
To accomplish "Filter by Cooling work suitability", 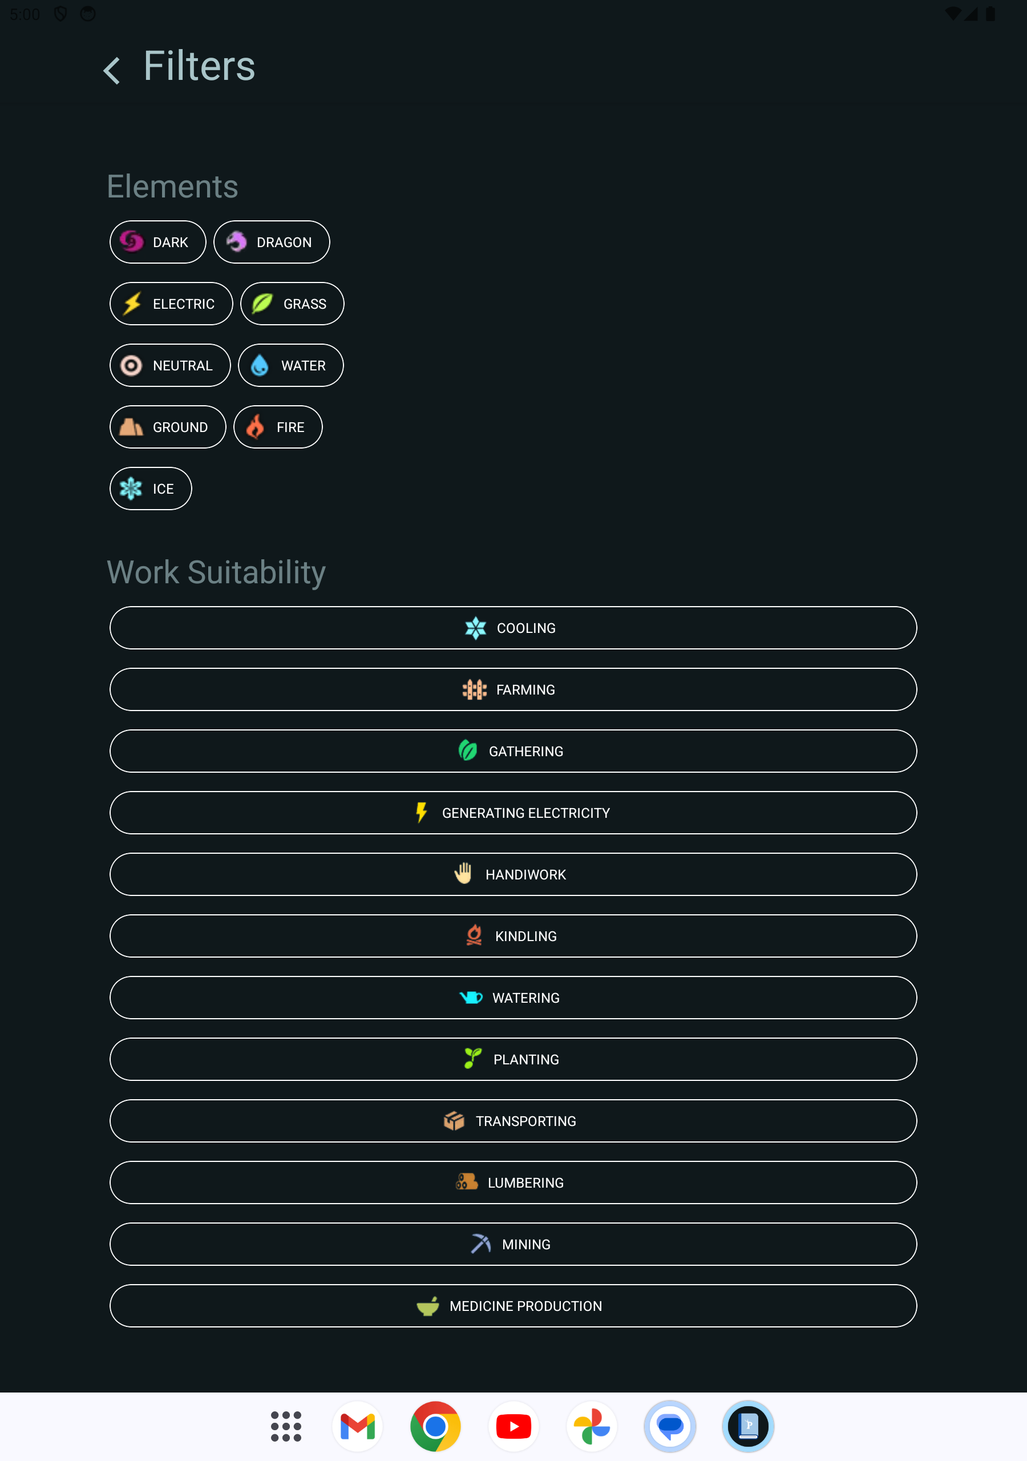I will pyautogui.click(x=513, y=628).
